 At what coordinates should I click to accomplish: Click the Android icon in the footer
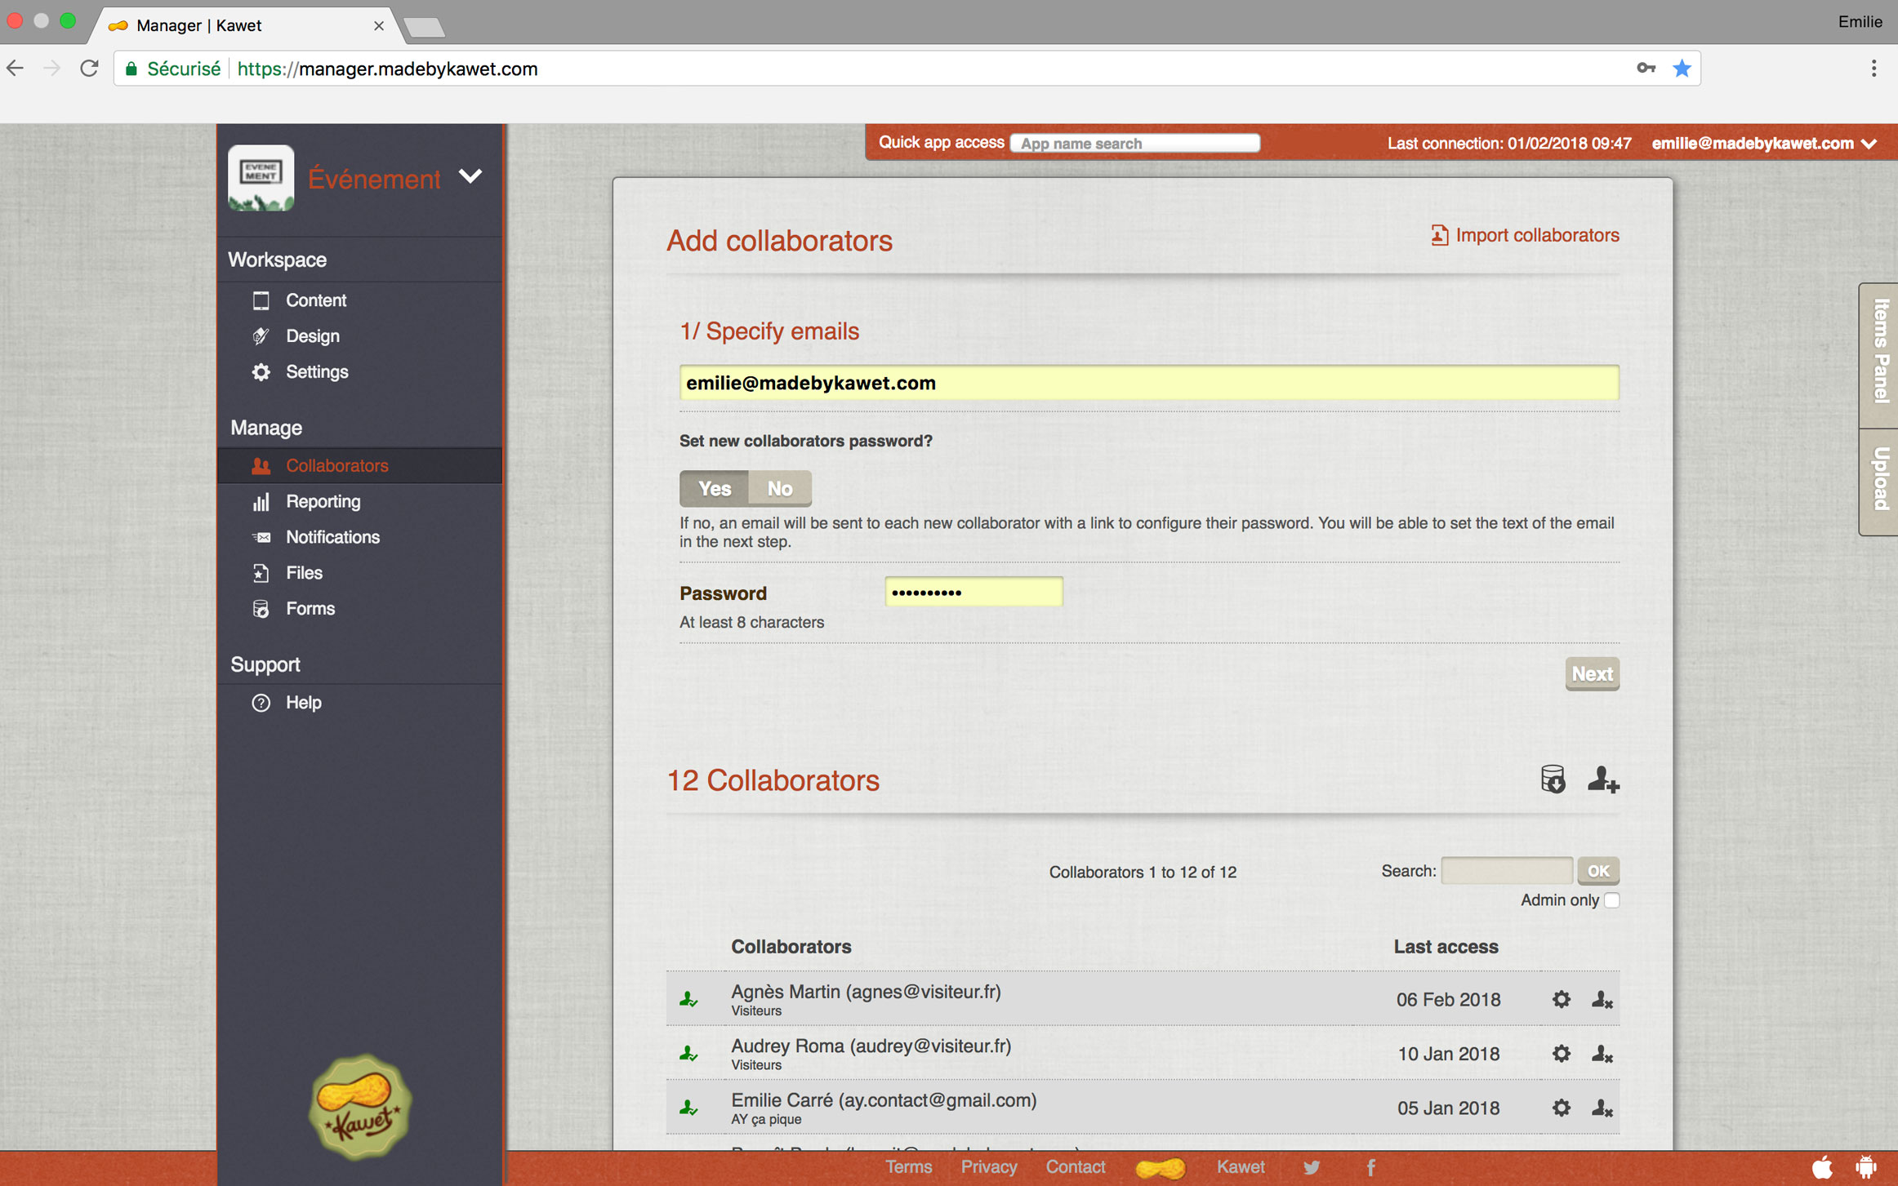click(x=1865, y=1167)
